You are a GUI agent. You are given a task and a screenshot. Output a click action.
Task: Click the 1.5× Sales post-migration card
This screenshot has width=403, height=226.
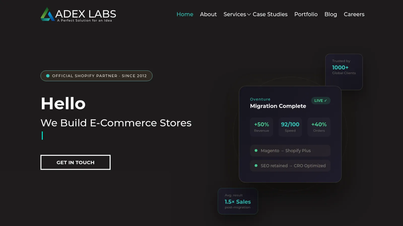[238, 201]
